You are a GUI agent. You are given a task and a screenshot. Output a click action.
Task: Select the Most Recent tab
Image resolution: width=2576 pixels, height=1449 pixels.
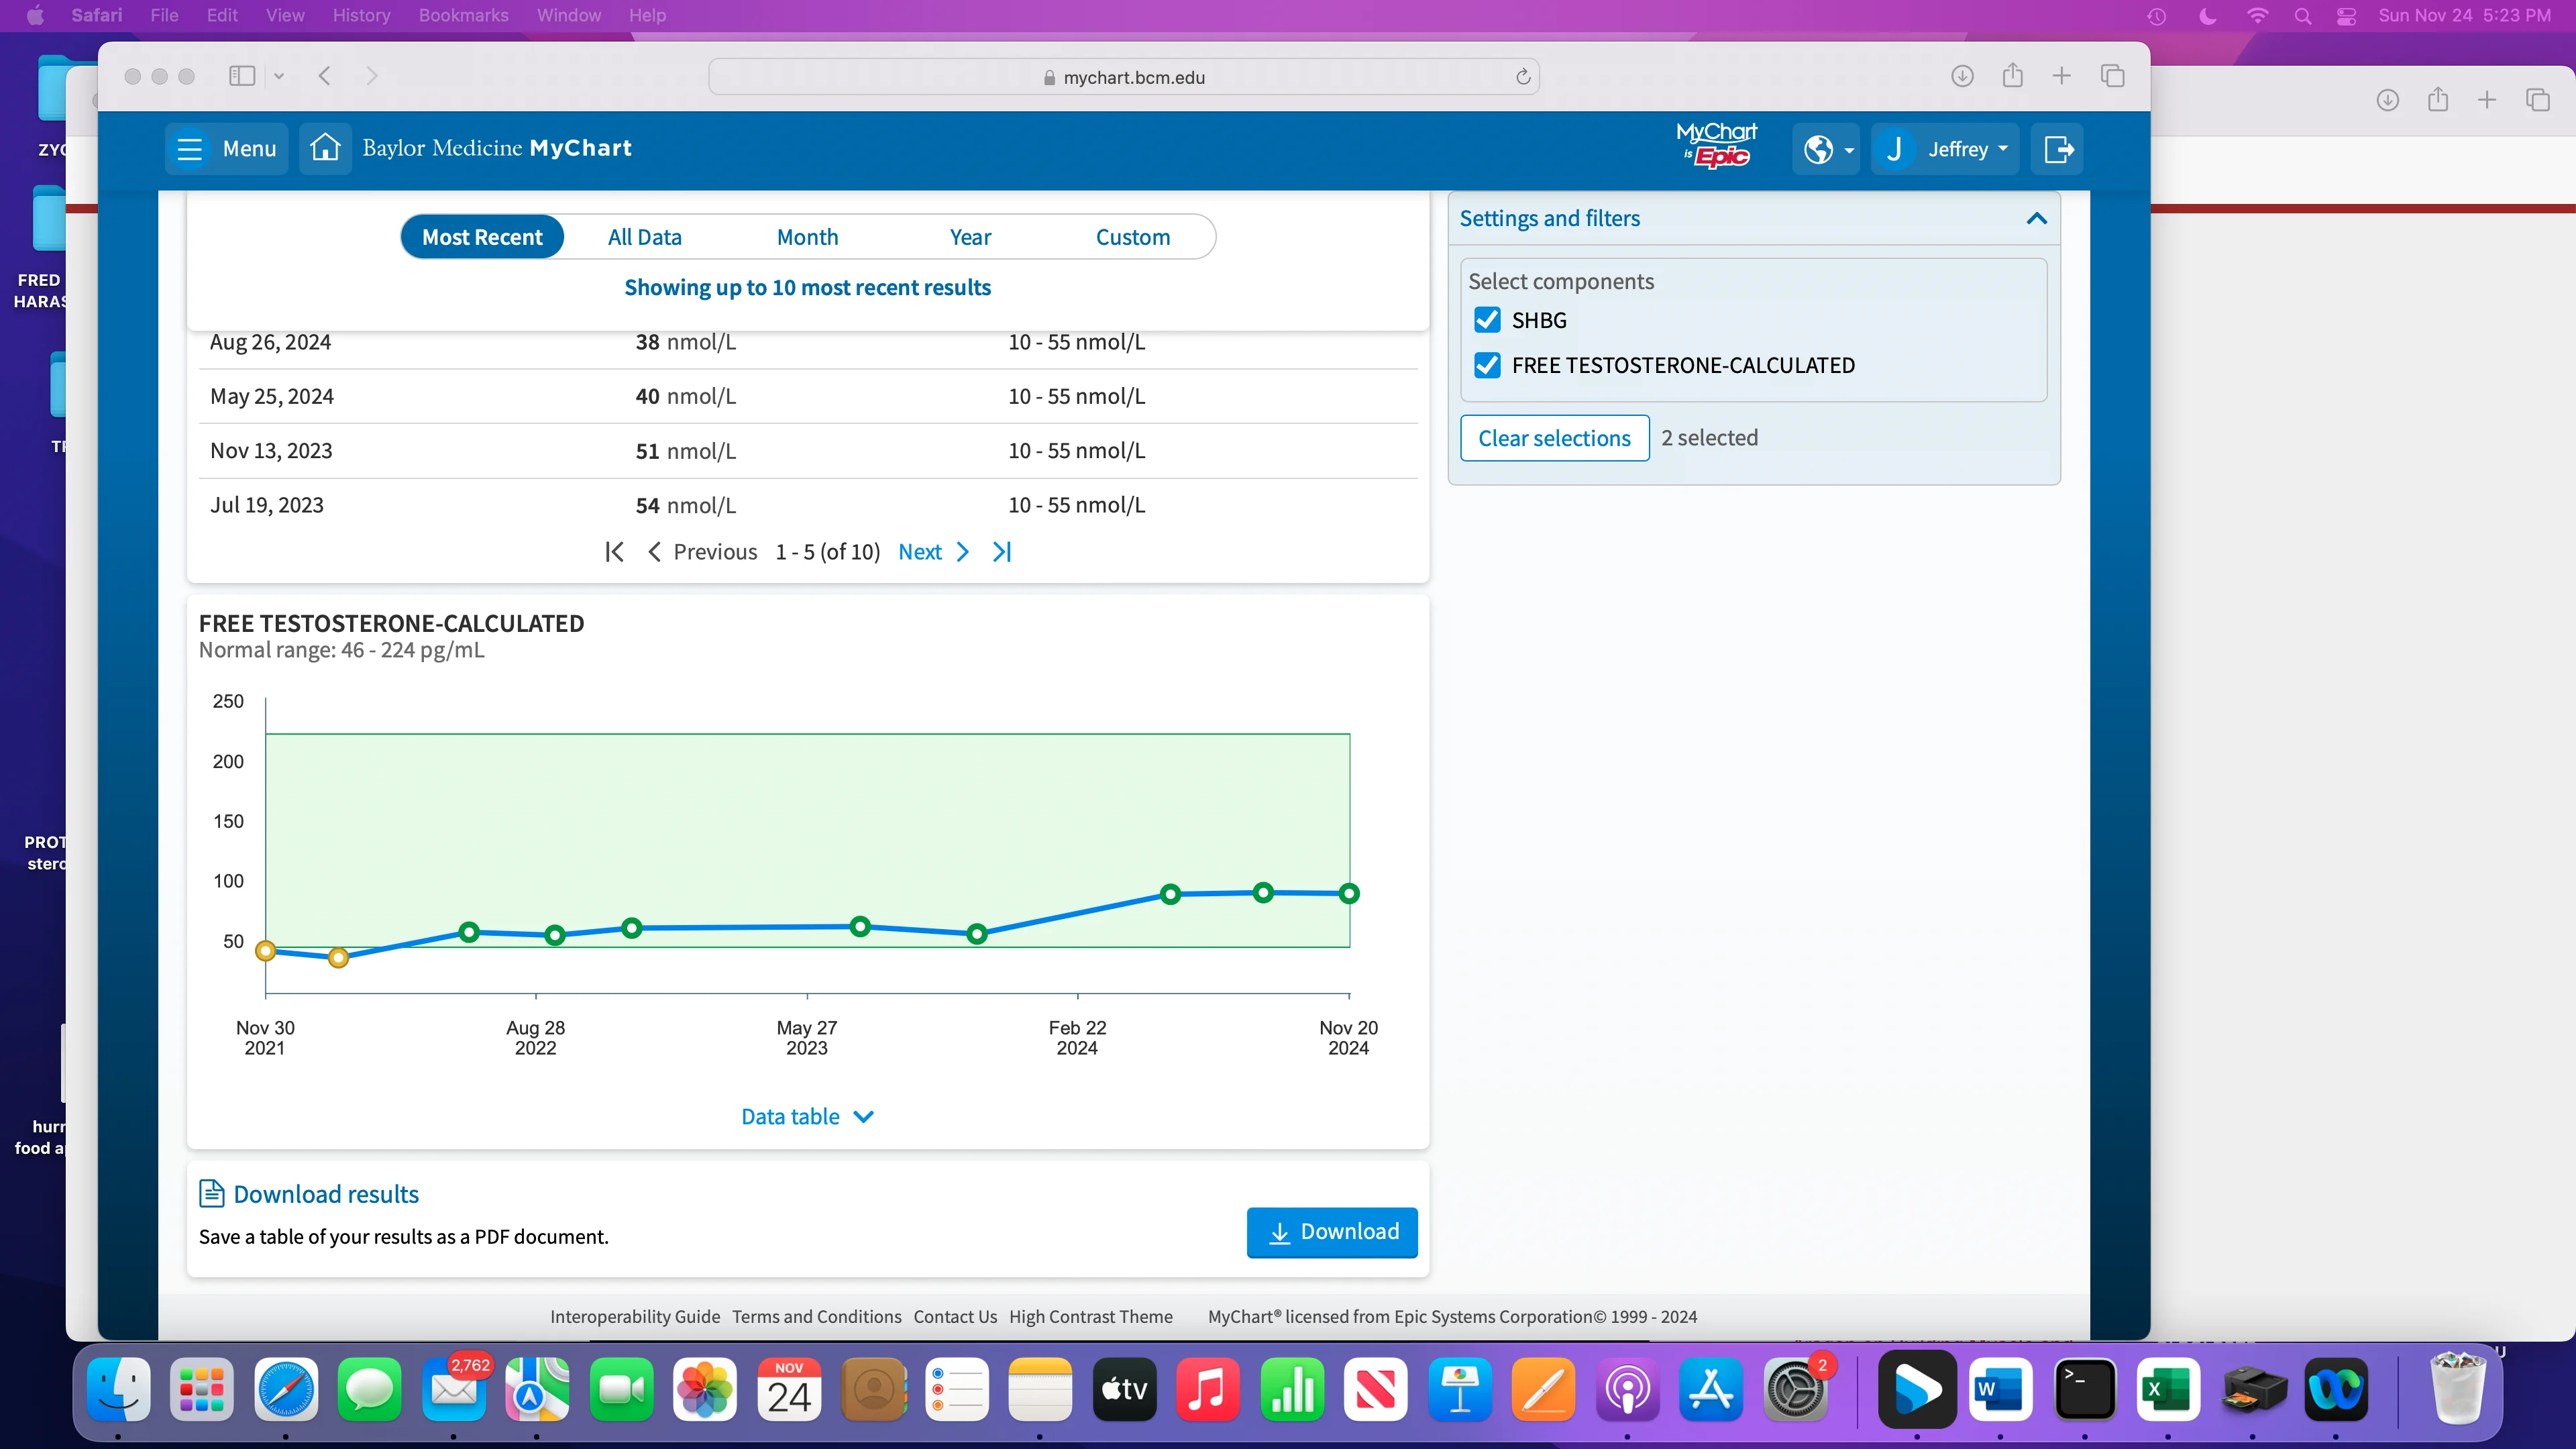coord(482,237)
